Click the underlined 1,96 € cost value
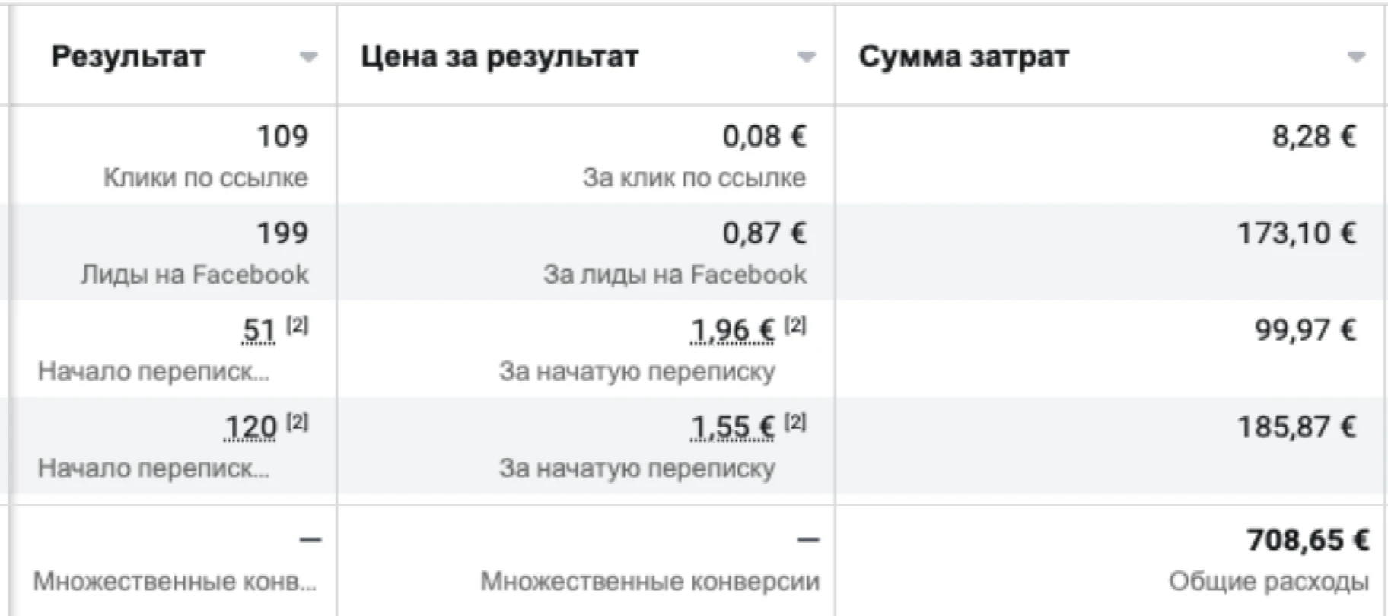The image size is (1388, 616). click(x=732, y=331)
